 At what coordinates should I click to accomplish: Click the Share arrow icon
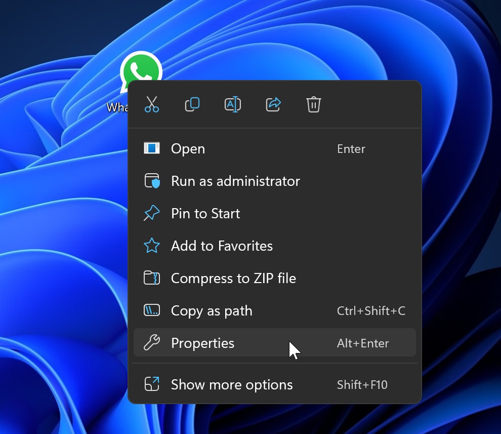point(273,104)
